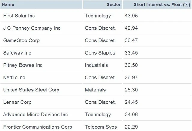Click the Materials sector cell
Viewport: 192px width, 131px height.
click(95, 90)
